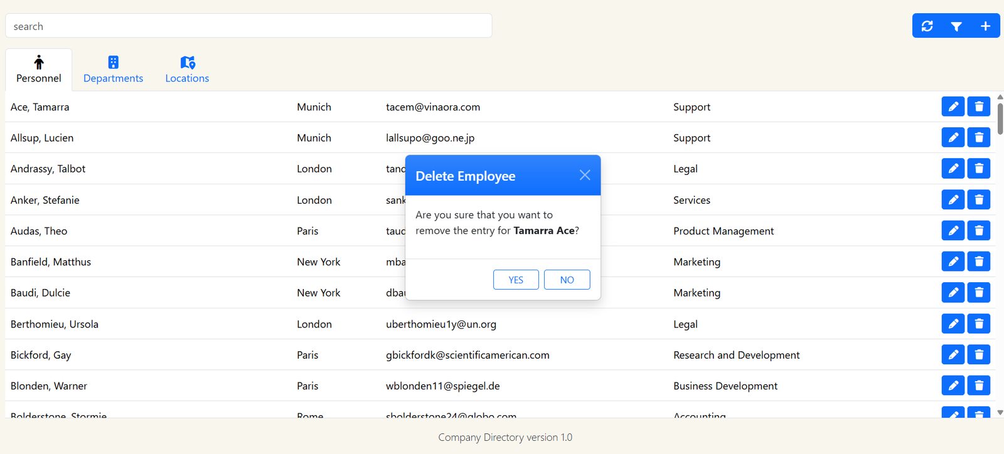This screenshot has width=1004, height=454.
Task: Click trash icon for Theo Audas
Action: [x=979, y=230]
